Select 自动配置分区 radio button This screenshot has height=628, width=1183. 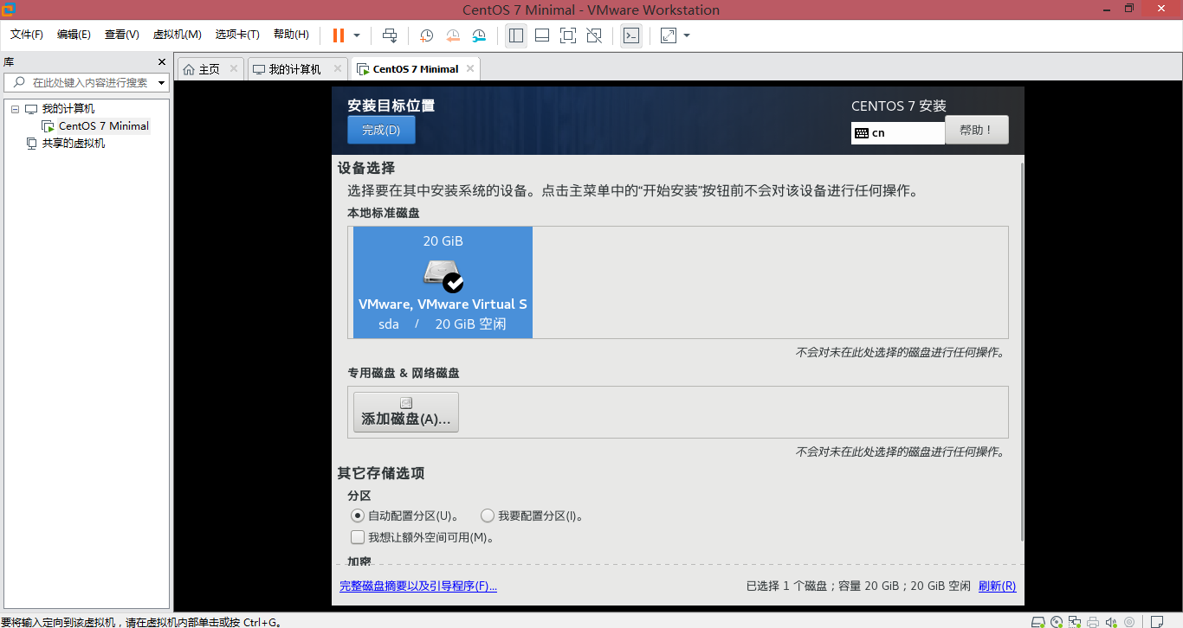pyautogui.click(x=358, y=516)
